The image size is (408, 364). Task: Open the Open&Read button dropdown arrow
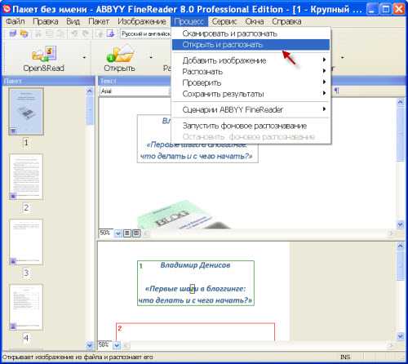(x=84, y=57)
